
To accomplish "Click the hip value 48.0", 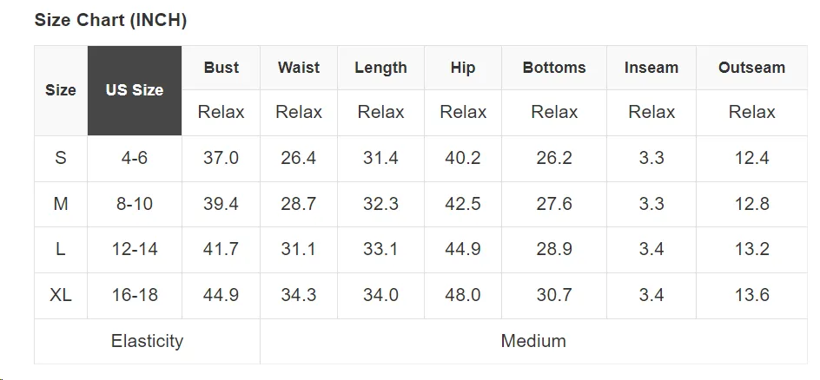I will click(x=463, y=296).
